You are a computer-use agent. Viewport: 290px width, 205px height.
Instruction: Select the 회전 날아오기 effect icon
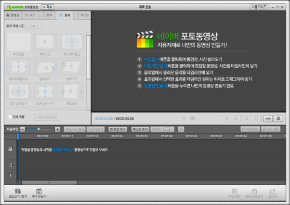click(18, 91)
